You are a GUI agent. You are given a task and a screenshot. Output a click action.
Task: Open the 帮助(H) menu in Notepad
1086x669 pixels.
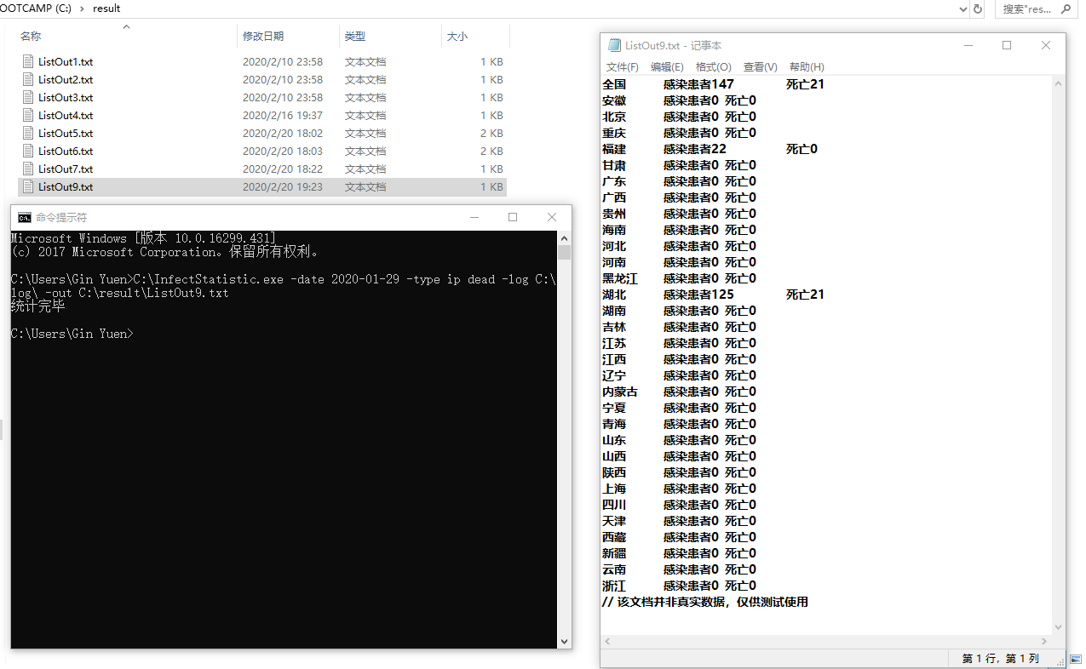point(807,66)
